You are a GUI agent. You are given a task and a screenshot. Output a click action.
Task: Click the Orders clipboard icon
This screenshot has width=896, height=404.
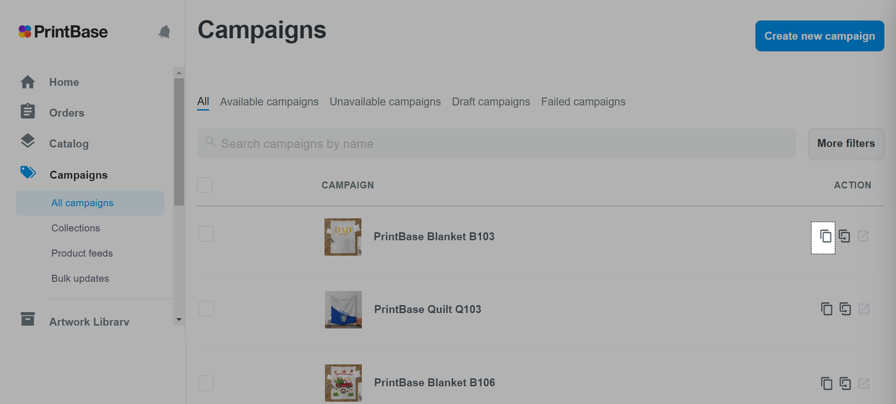coord(27,111)
